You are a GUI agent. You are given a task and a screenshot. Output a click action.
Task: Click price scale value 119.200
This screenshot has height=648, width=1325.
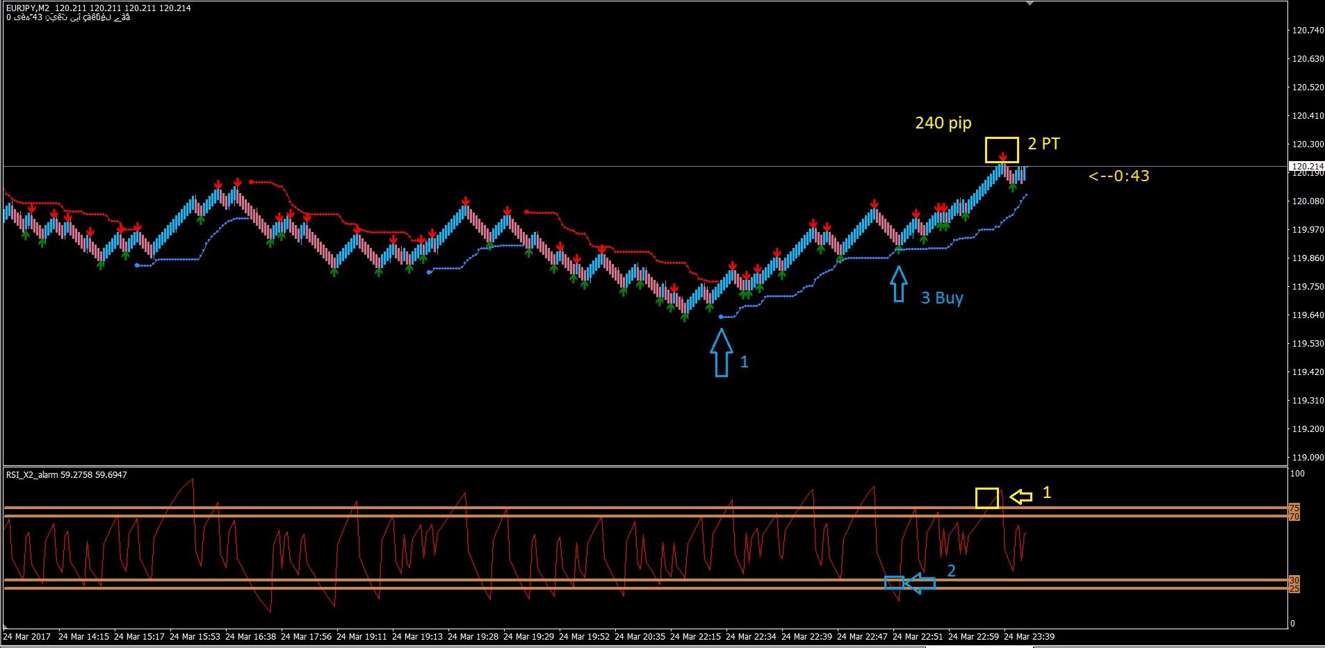(x=1308, y=429)
